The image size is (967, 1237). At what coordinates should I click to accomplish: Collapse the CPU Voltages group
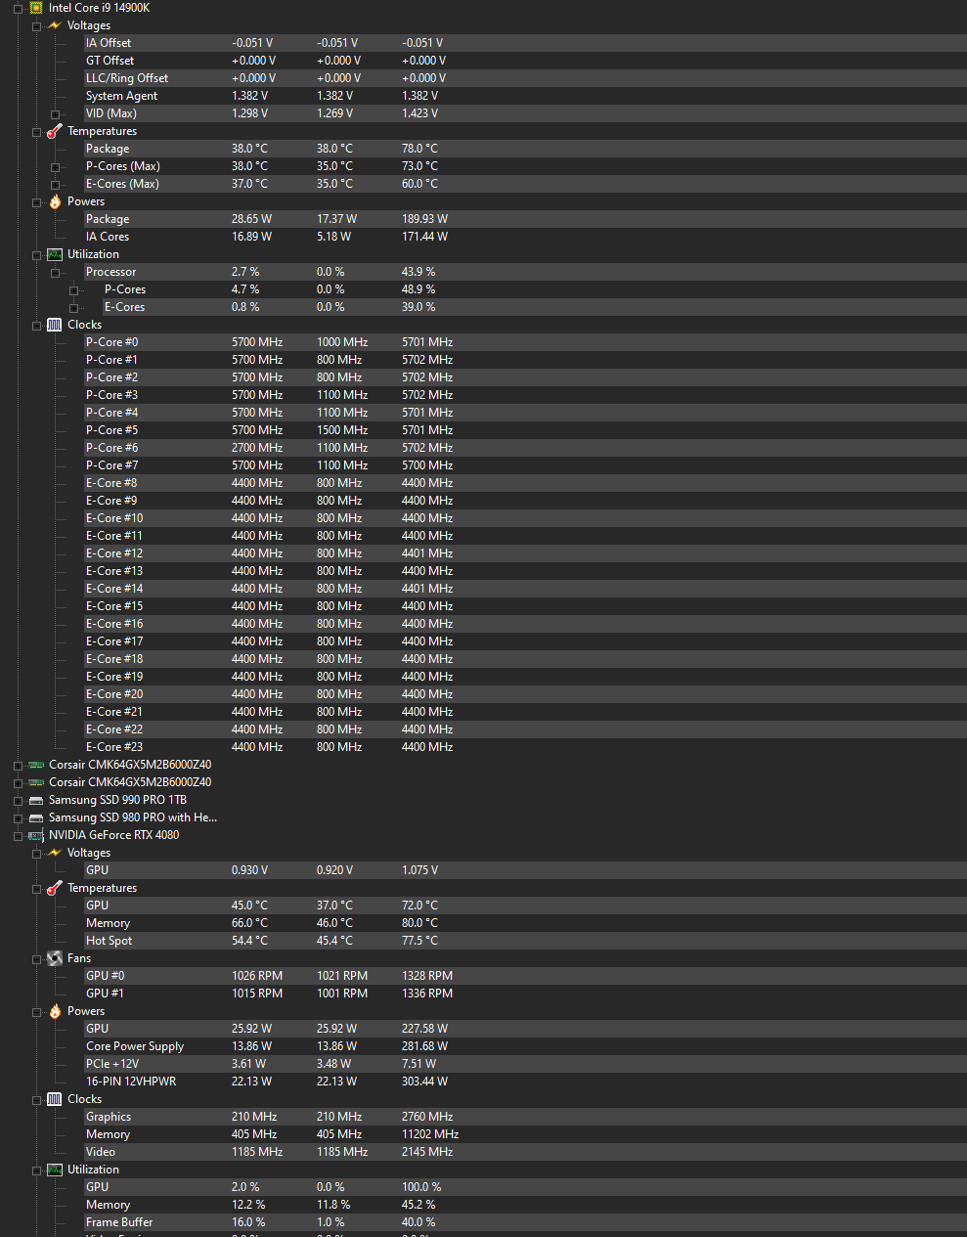36,26
